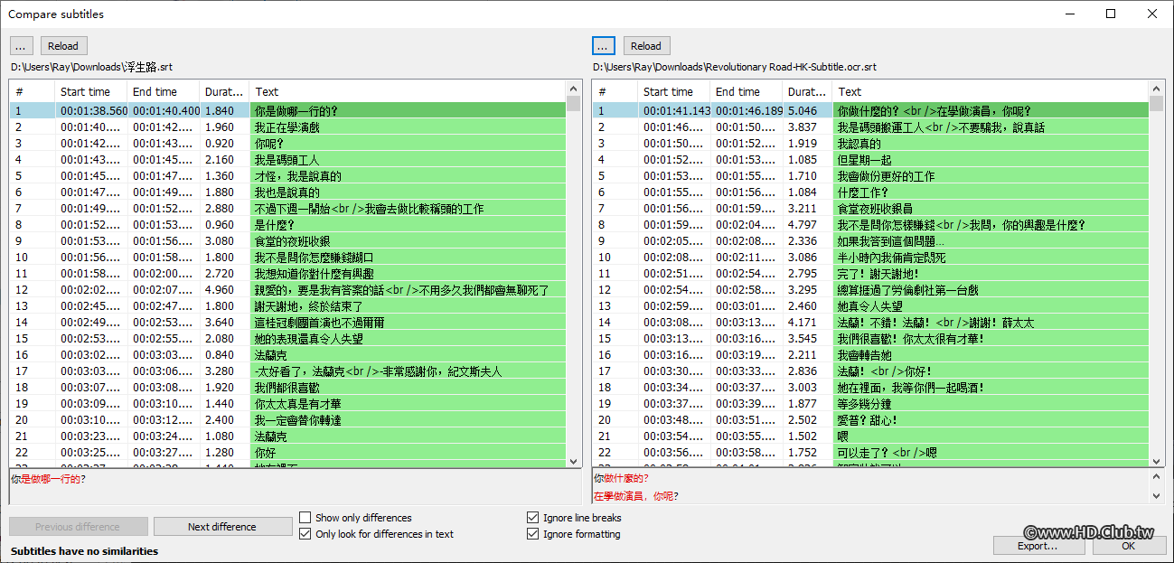
Task: Click right list Text column header
Action: point(990,91)
